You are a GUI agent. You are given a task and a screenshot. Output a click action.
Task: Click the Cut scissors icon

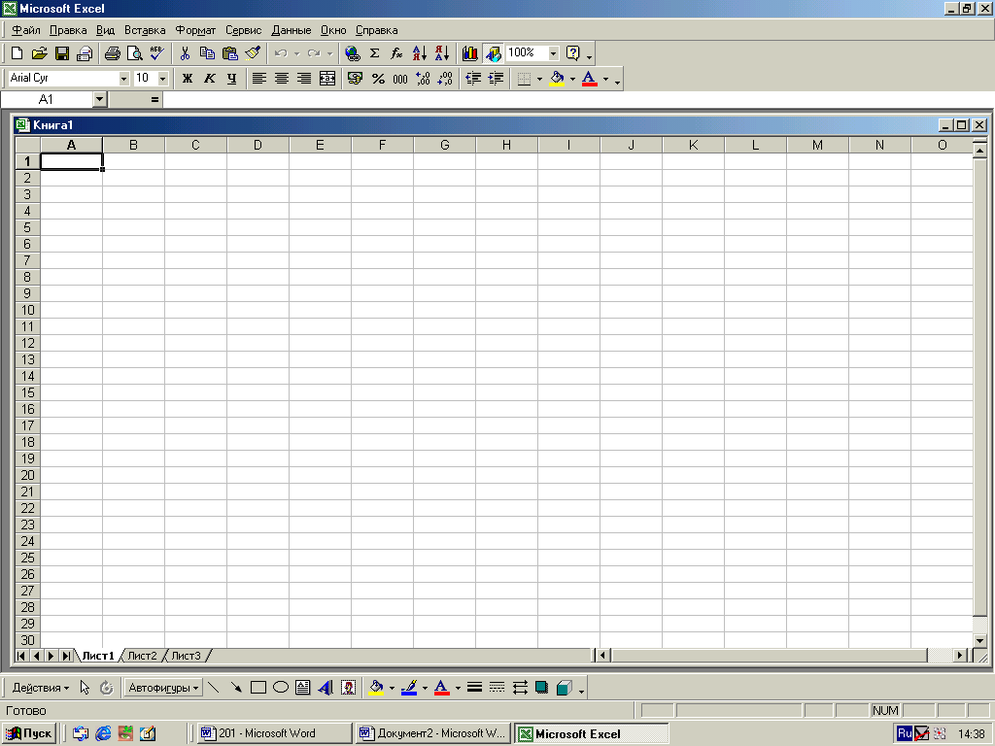(x=185, y=53)
